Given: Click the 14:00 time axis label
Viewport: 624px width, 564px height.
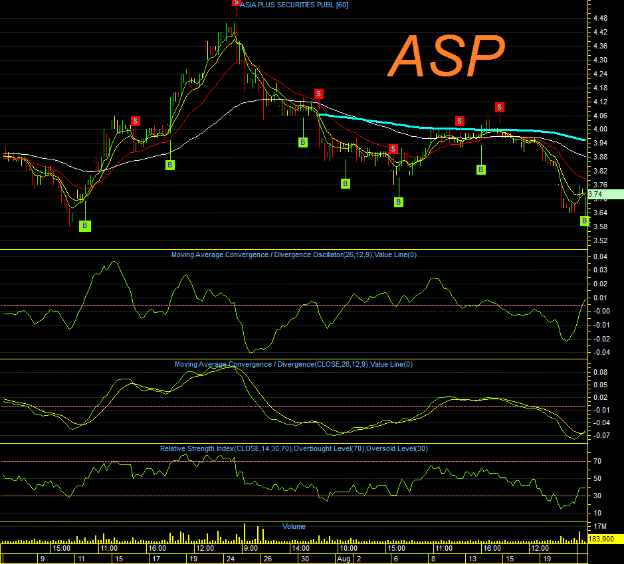Looking at the screenshot, I should pyautogui.click(x=300, y=549).
